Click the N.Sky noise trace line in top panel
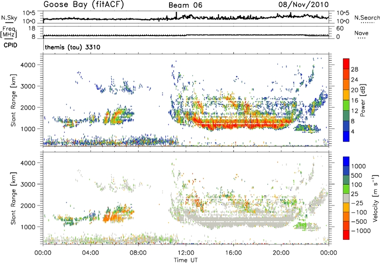Viewport: 380px width, 263px height. pyautogui.click(x=186, y=18)
